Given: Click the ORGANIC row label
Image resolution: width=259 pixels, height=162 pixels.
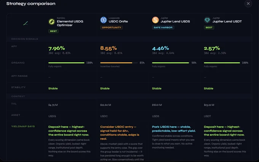Looking at the screenshot, I should click(x=18, y=63).
